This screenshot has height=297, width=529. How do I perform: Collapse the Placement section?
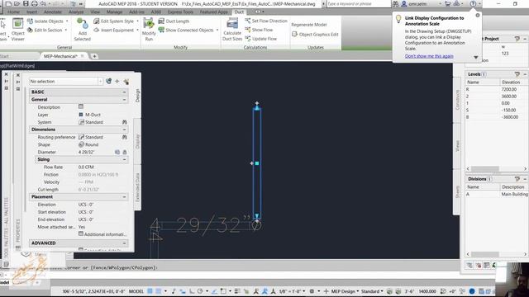[124, 196]
